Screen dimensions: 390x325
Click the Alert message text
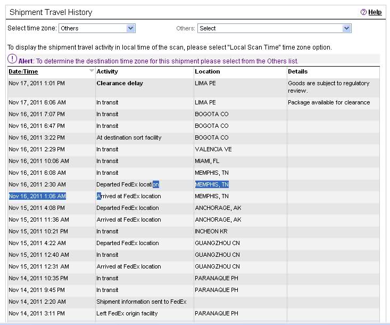(159, 61)
